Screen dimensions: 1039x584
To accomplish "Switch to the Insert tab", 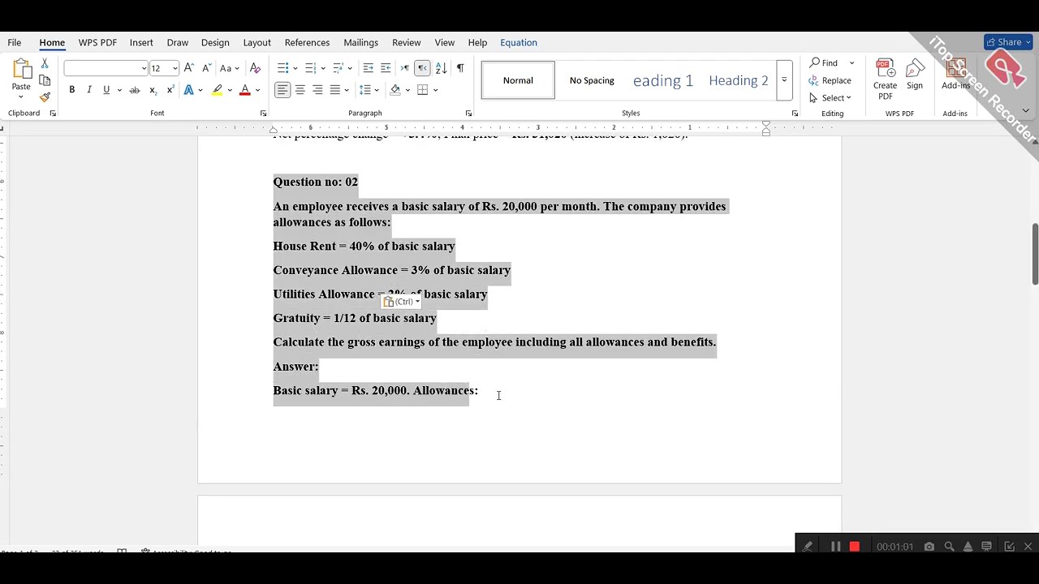I will pyautogui.click(x=141, y=42).
